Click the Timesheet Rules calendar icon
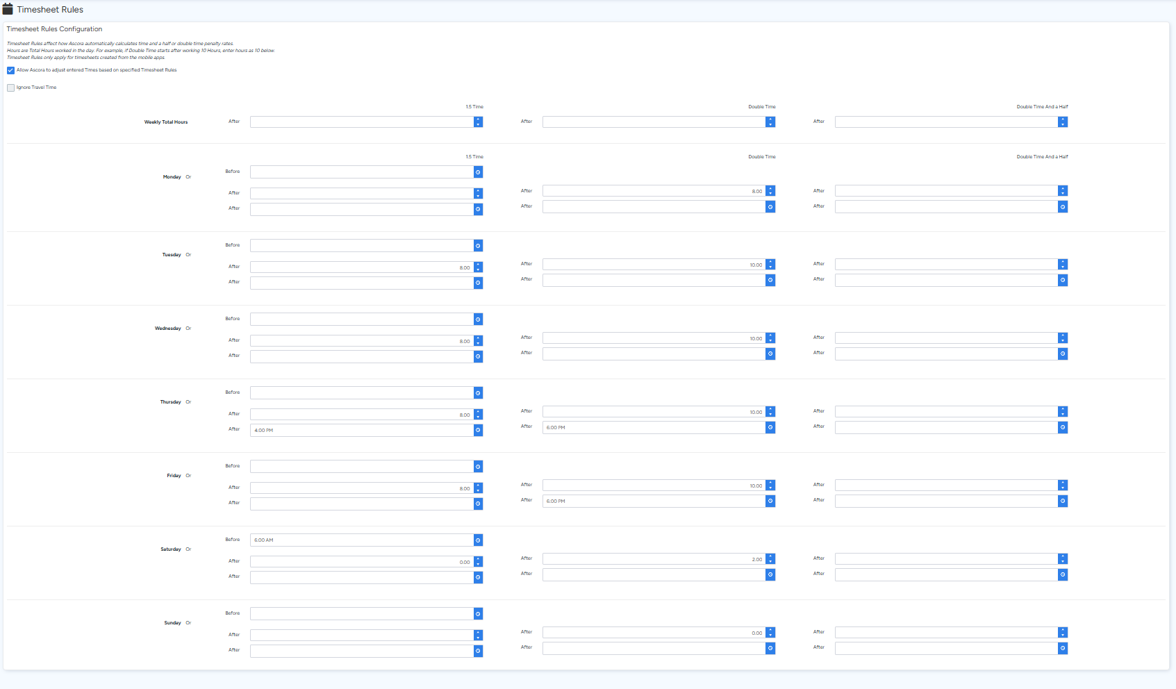Viewport: 1176px width, 689px height. 8,9
